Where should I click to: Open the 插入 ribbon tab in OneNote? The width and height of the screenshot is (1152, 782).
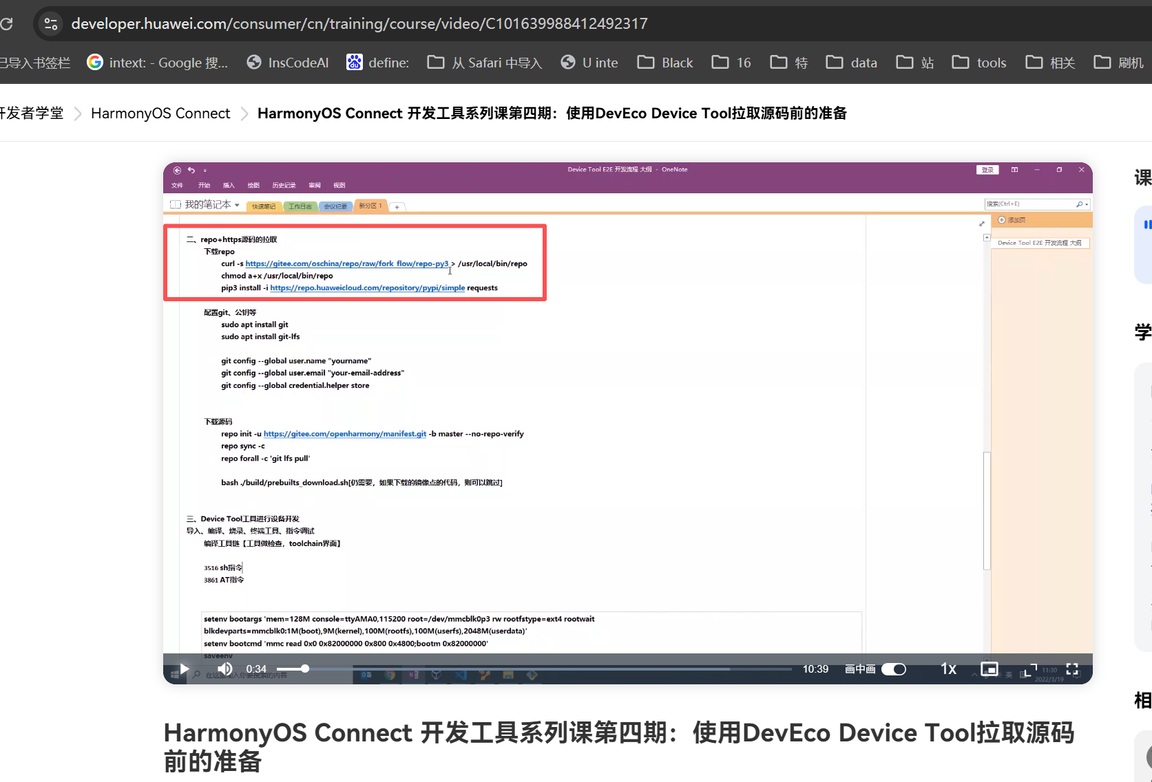click(x=229, y=186)
